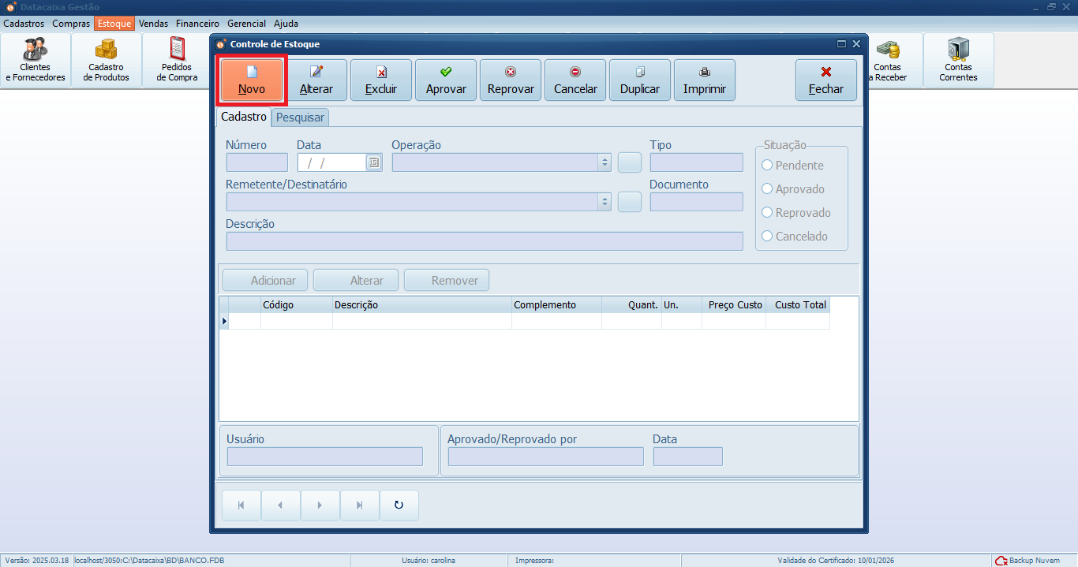
Task: Expand the Operação dropdown list
Action: coord(605,162)
